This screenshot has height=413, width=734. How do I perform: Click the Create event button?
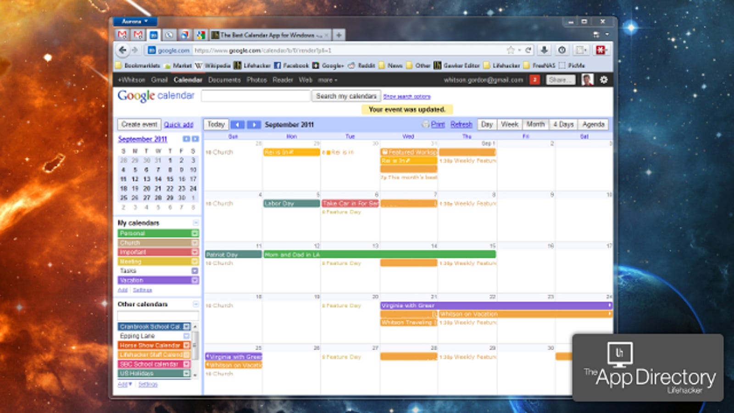(x=139, y=124)
